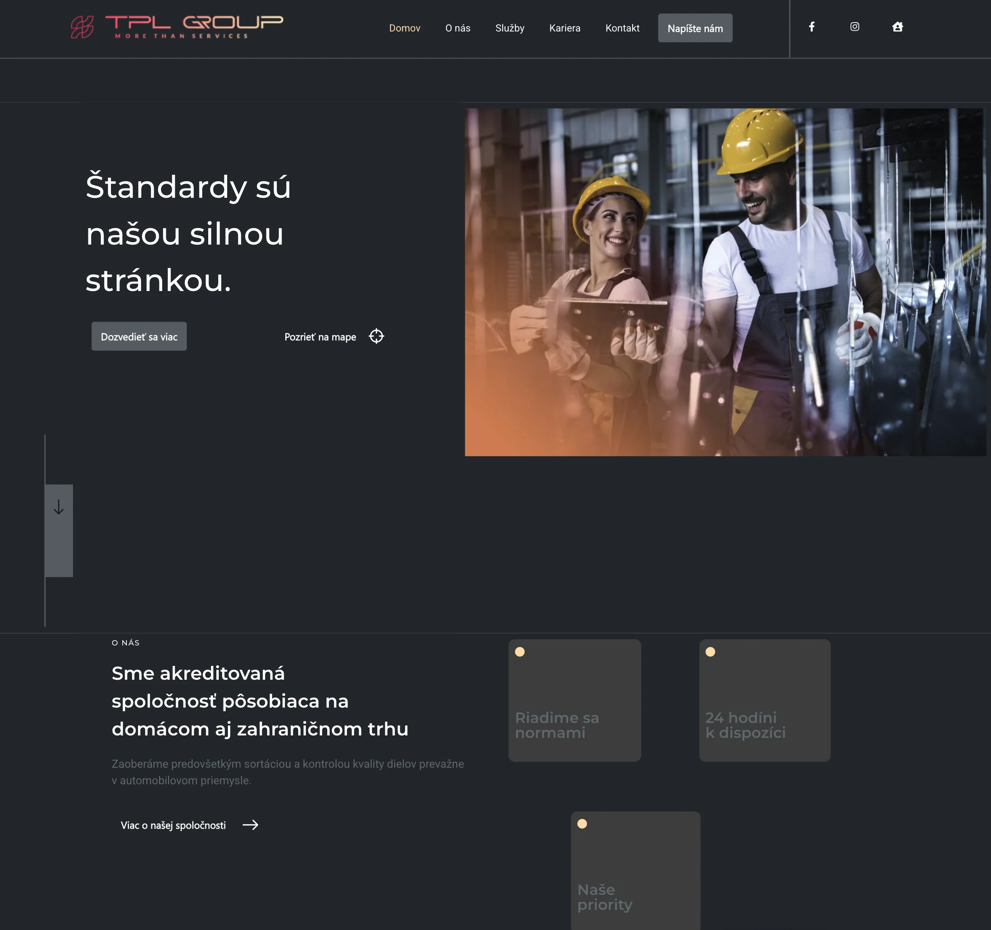Open the Facebook page icon
The height and width of the screenshot is (930, 991).
(813, 27)
